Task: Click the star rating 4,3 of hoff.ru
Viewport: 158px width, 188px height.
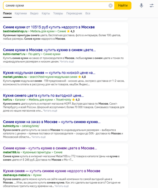Action: pos(76,100)
